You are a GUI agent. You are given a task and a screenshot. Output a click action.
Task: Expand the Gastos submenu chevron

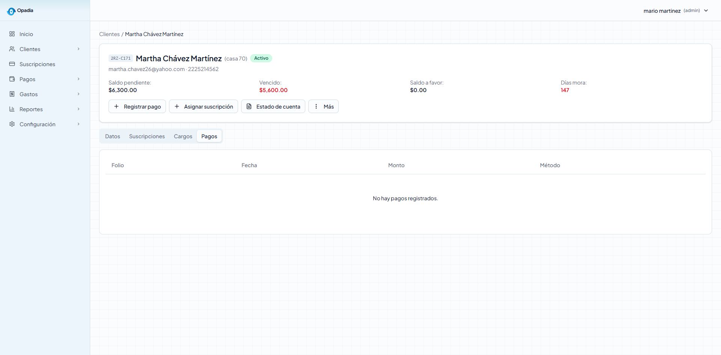pos(78,94)
